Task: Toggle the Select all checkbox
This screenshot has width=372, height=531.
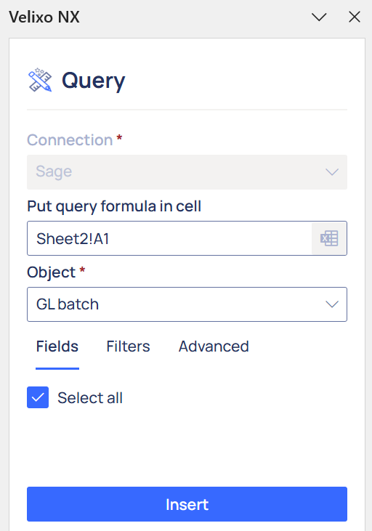Action: click(38, 397)
